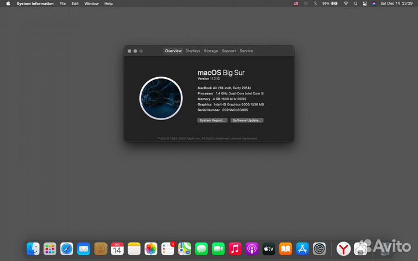
Task: Switch to the Displays tab
Action: (193, 51)
